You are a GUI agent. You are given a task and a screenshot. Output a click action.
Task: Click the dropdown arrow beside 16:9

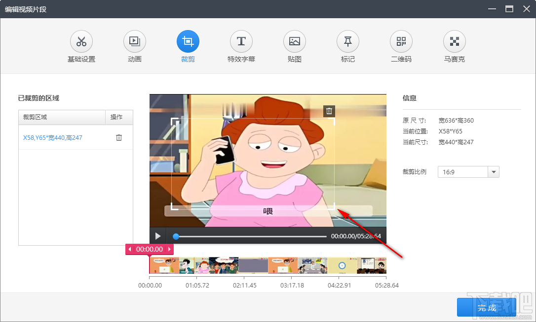(x=493, y=172)
